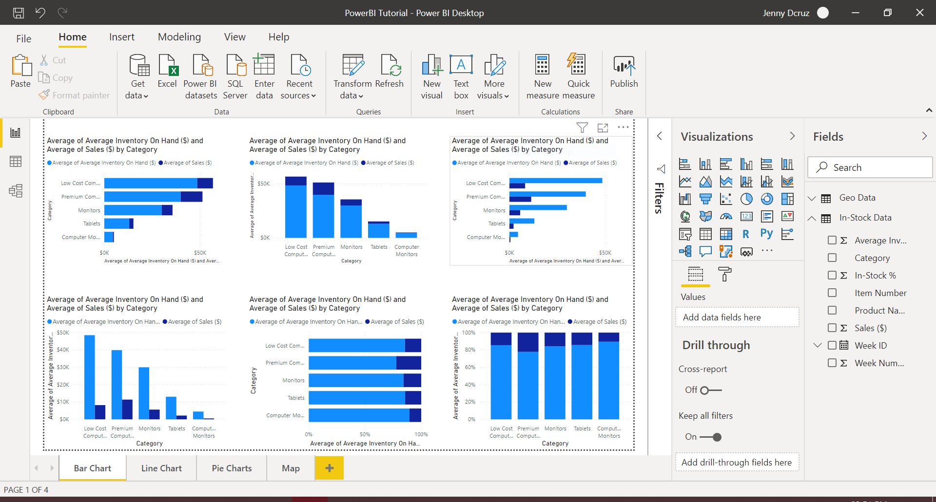Turn off the Keep all filters switch
Image resolution: width=936 pixels, height=502 pixels.
[711, 437]
